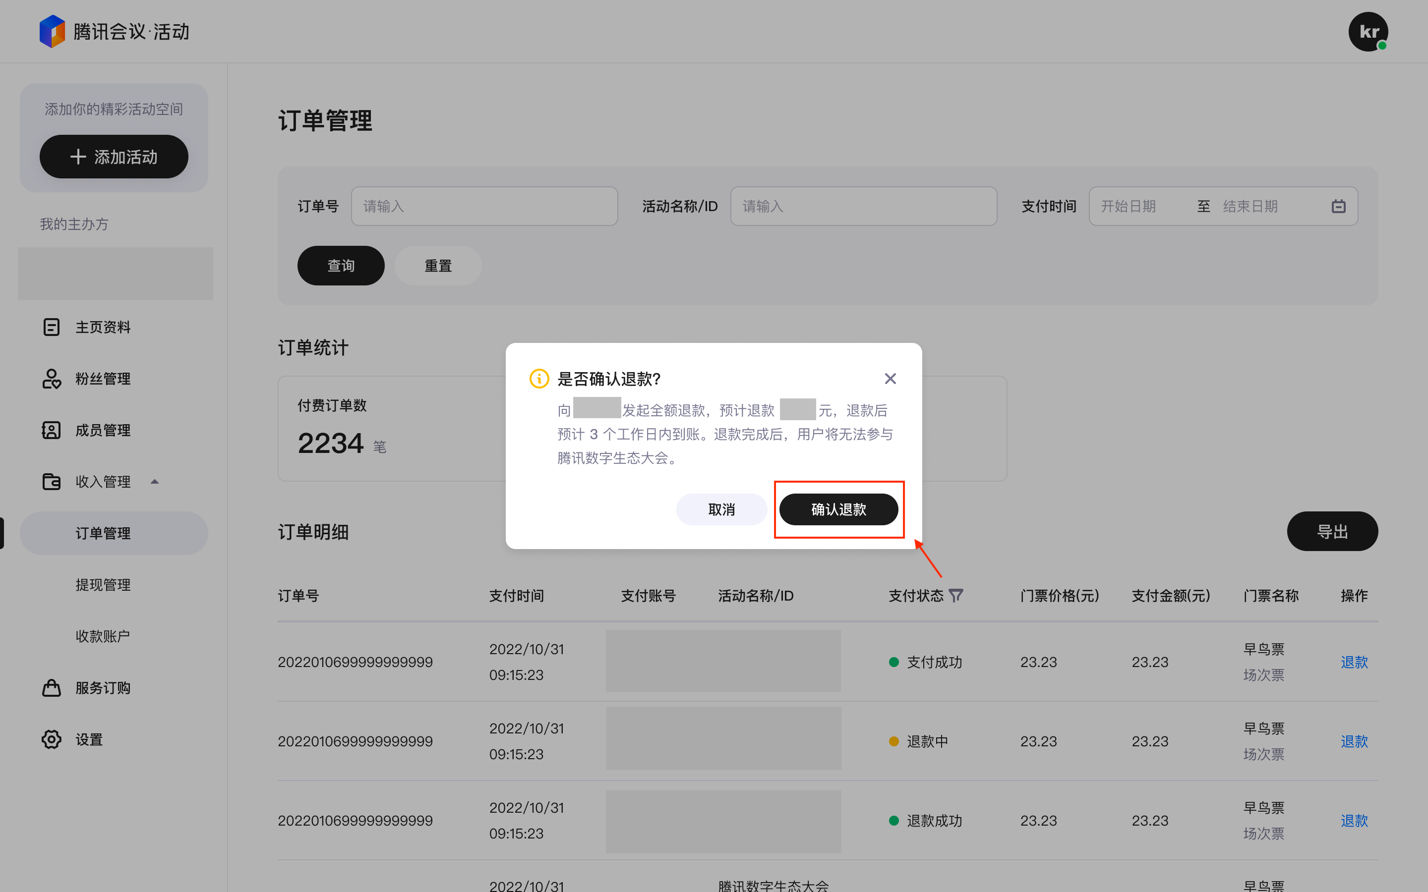Click the 收入管理 wallet icon
This screenshot has width=1428, height=892.
coord(52,481)
